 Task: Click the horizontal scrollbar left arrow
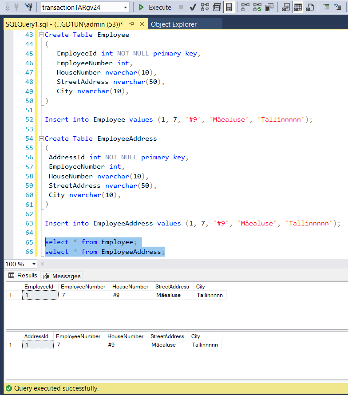click(42, 264)
